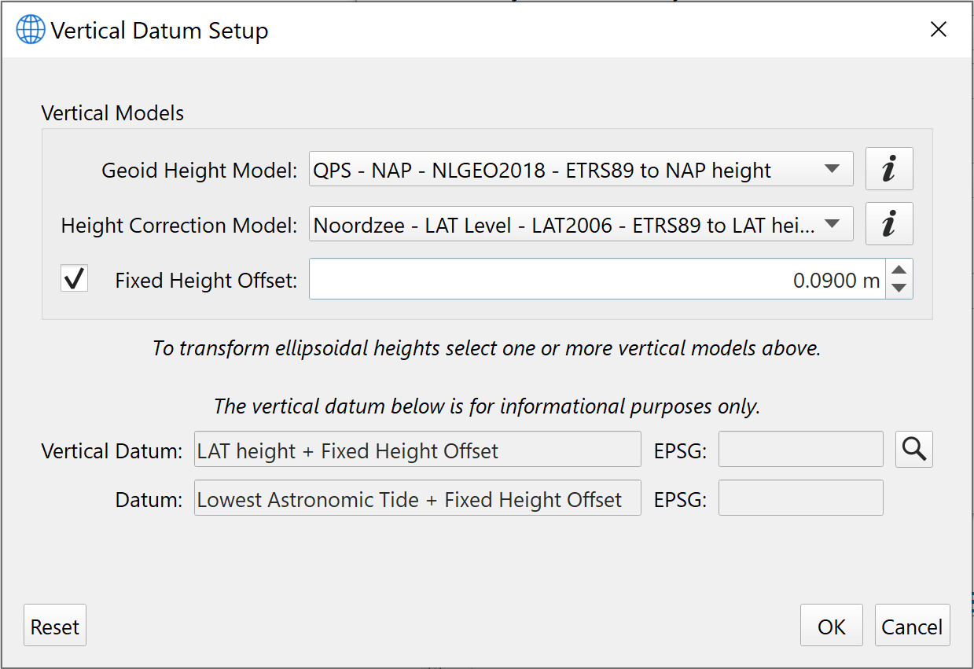Click the EPSG field beside Datum
Viewport: 974px width, 669px height.
[x=800, y=498]
